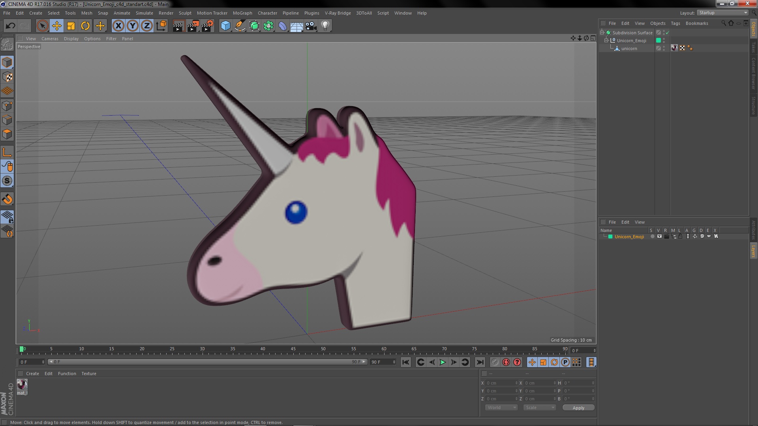This screenshot has width=758, height=426.
Task: Open the viewport Display menu
Action: coord(71,39)
